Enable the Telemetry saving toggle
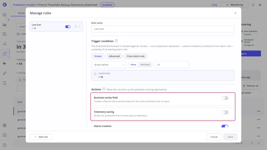Image resolution: width=267 pixels, height=150 pixels. [x=225, y=112]
